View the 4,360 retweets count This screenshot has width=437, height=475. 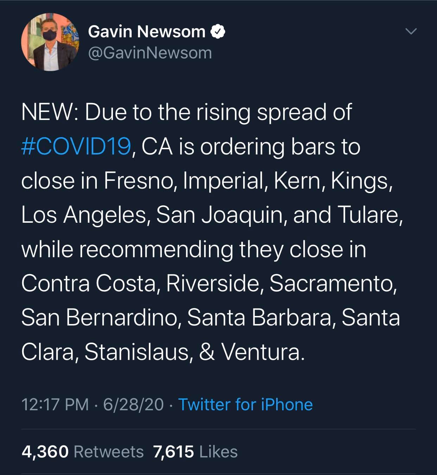tap(45, 452)
